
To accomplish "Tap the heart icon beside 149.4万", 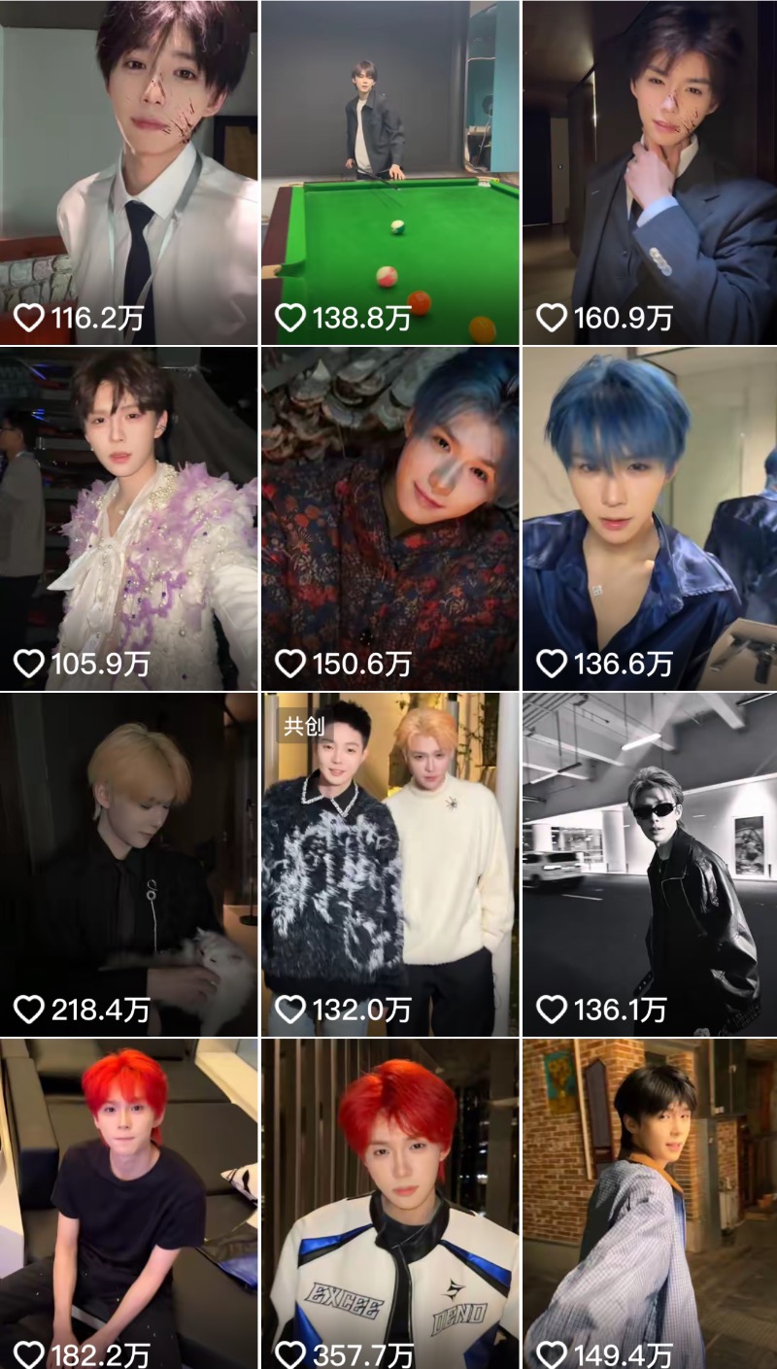I will tap(552, 1354).
